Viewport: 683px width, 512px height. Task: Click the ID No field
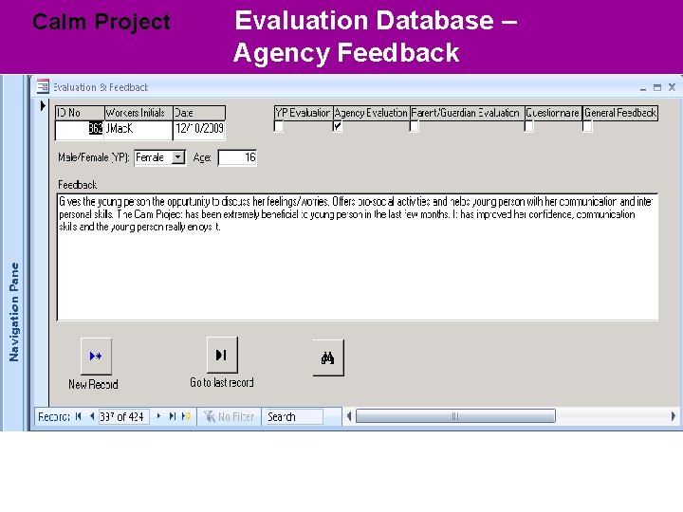(80, 129)
